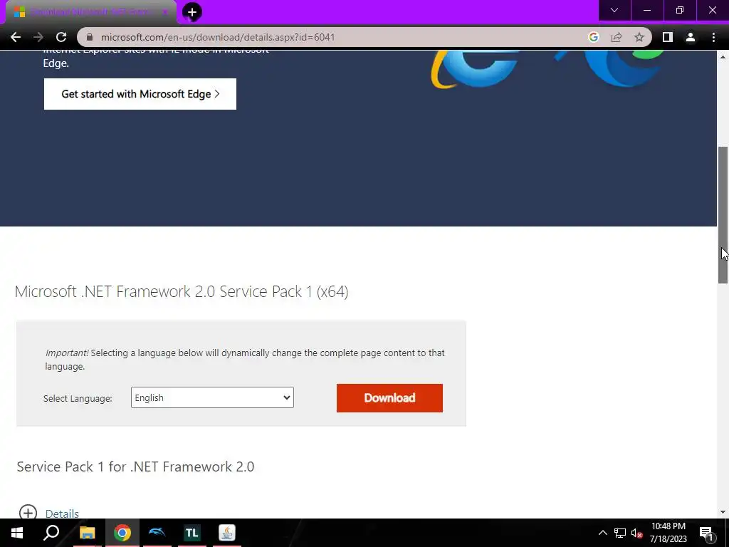Minimize the Chrome window

tap(646, 10)
